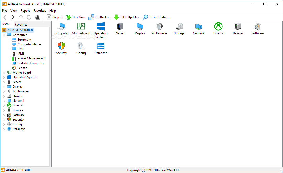Image resolution: width=283 pixels, height=173 pixels.
Task: Expand the Motherboard tree node
Action: tap(4, 73)
